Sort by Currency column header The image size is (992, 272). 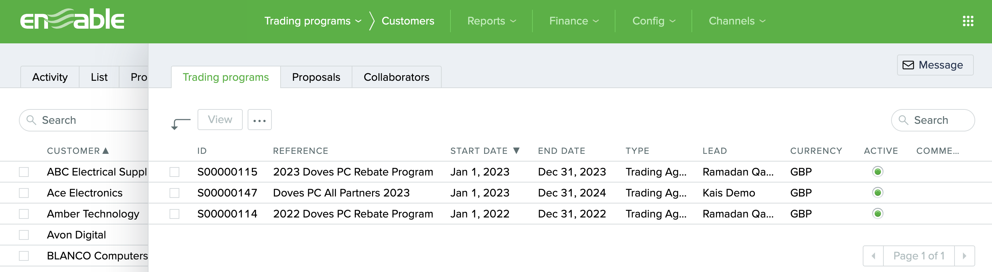pos(816,151)
